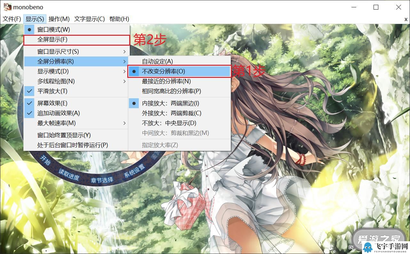Viewport: 410px width, 254px height.
Task: Select 内接放大：两端黑边(I)
Action: click(179, 103)
